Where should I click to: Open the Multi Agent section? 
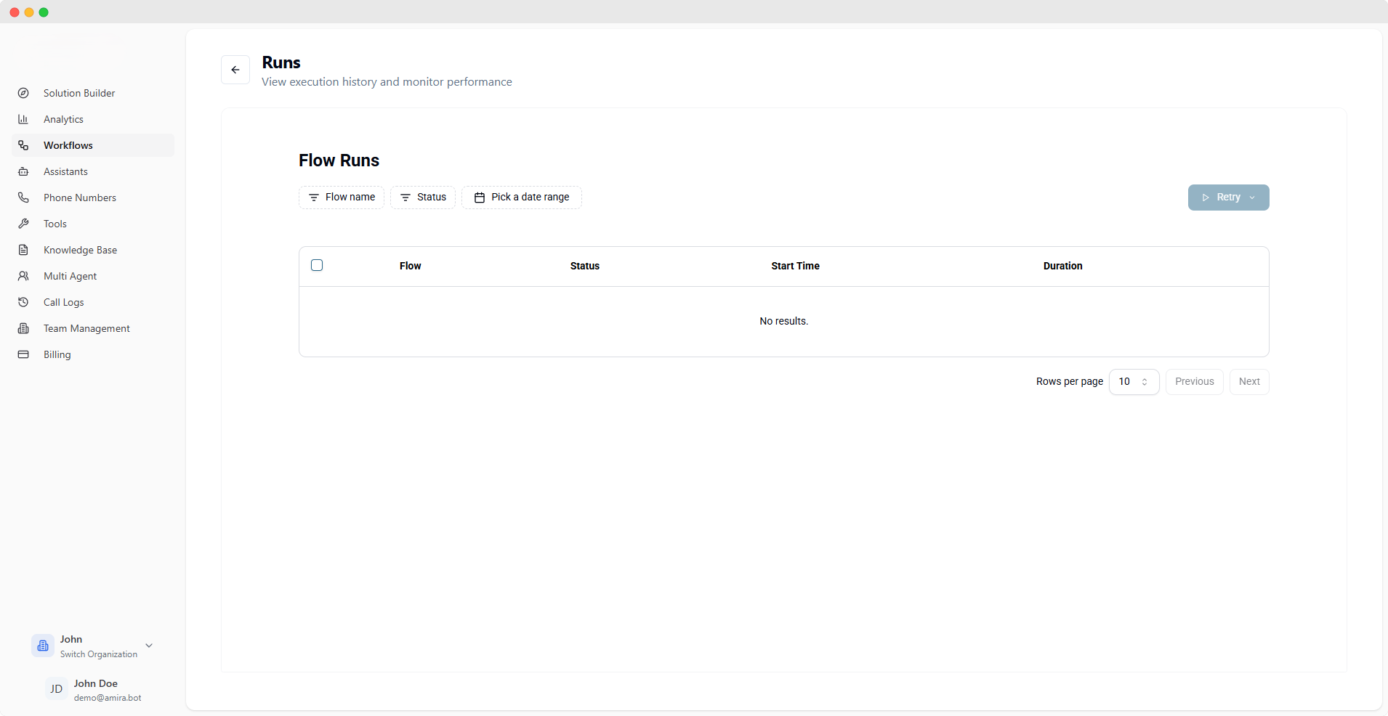pyautogui.click(x=69, y=276)
